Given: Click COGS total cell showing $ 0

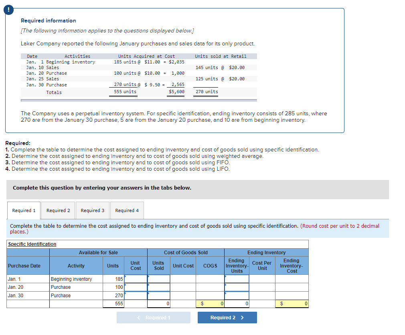Looking at the screenshot, I should coord(210,303).
